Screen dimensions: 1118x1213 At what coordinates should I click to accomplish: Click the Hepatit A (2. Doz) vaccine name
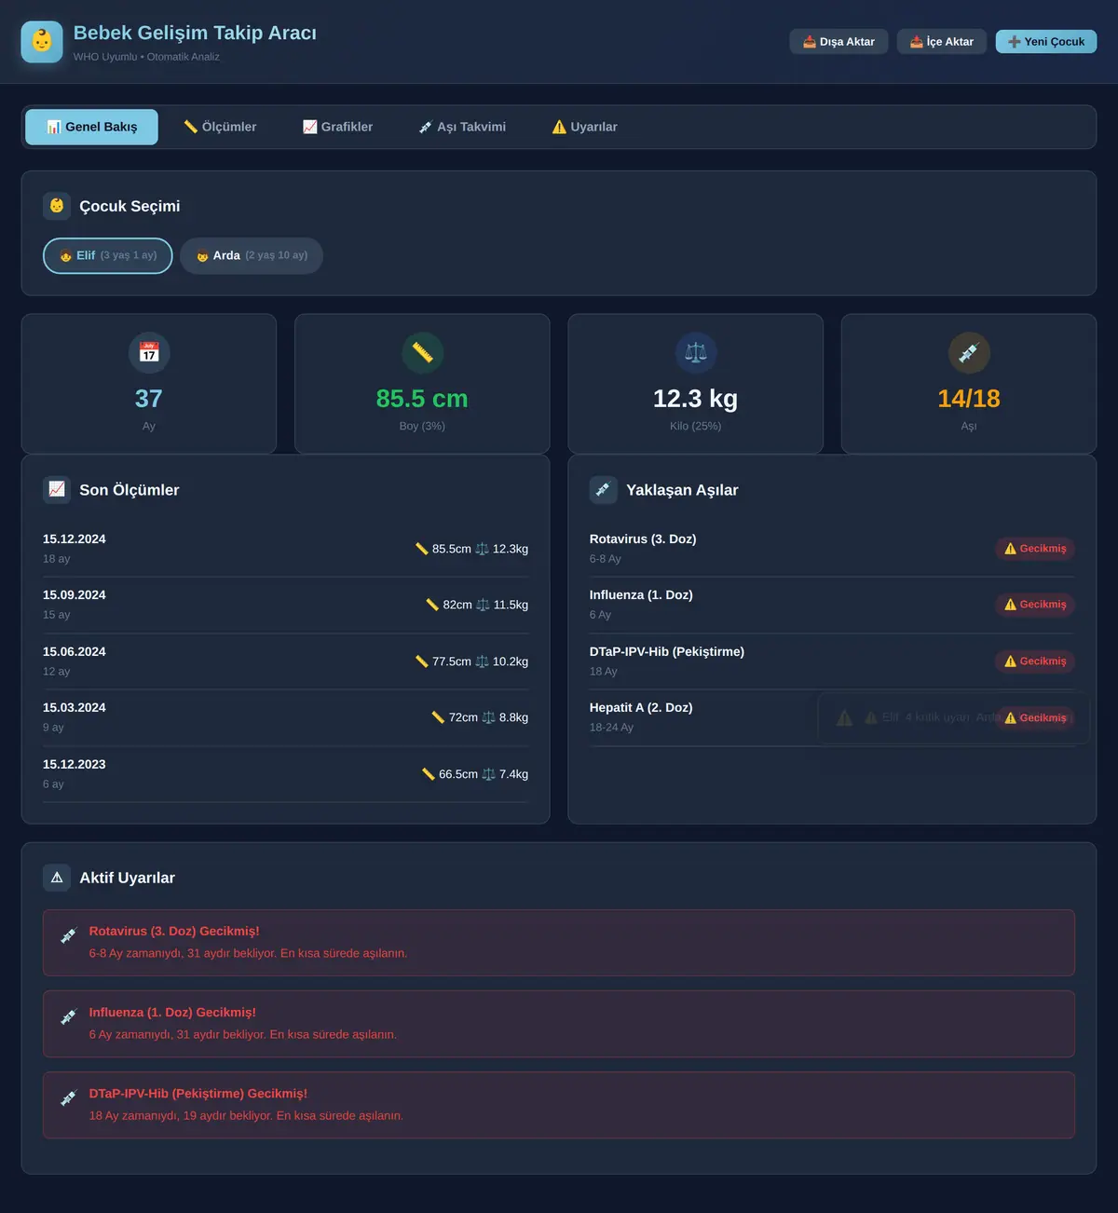point(641,708)
